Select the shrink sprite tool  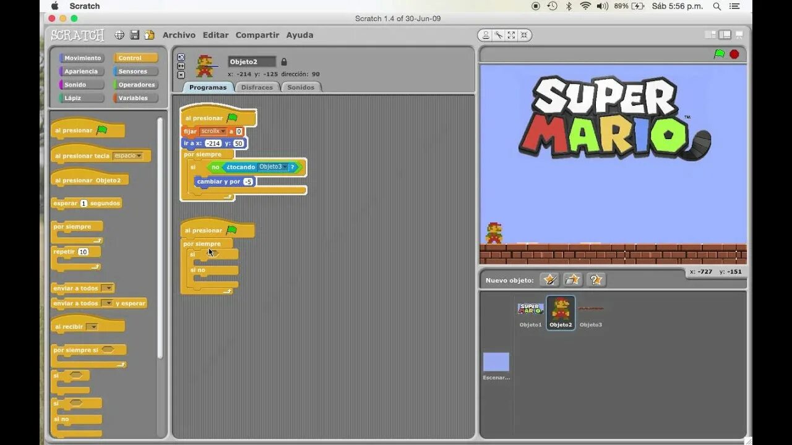(x=523, y=35)
